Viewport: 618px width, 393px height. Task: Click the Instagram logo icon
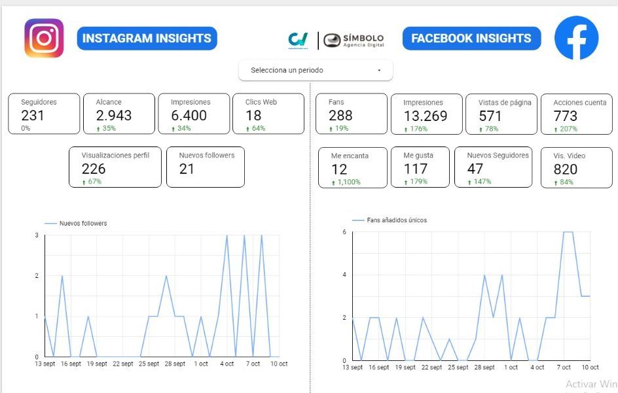(44, 39)
